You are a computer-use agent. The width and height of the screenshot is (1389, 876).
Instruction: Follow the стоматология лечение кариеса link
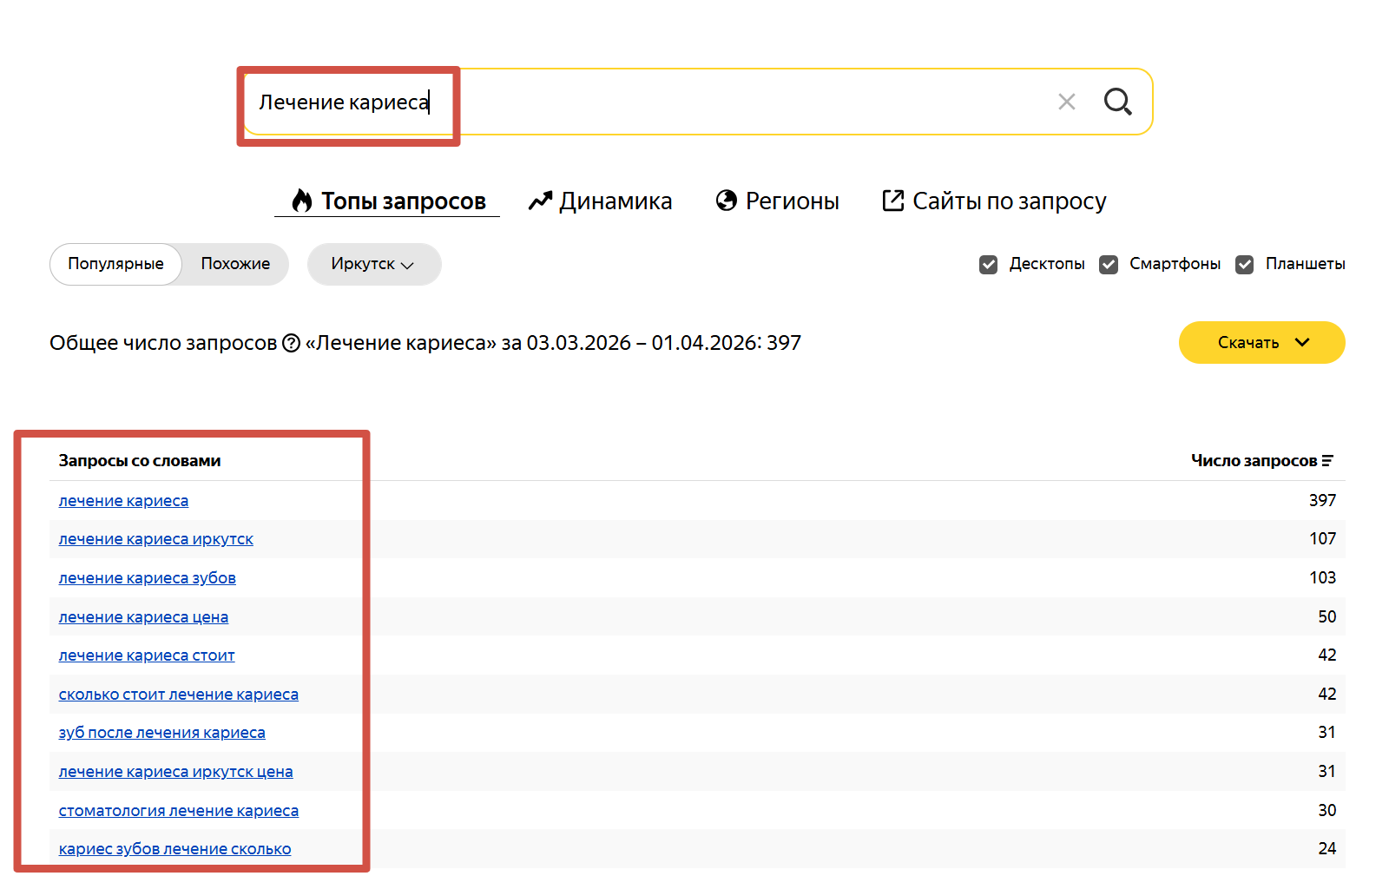(x=179, y=811)
